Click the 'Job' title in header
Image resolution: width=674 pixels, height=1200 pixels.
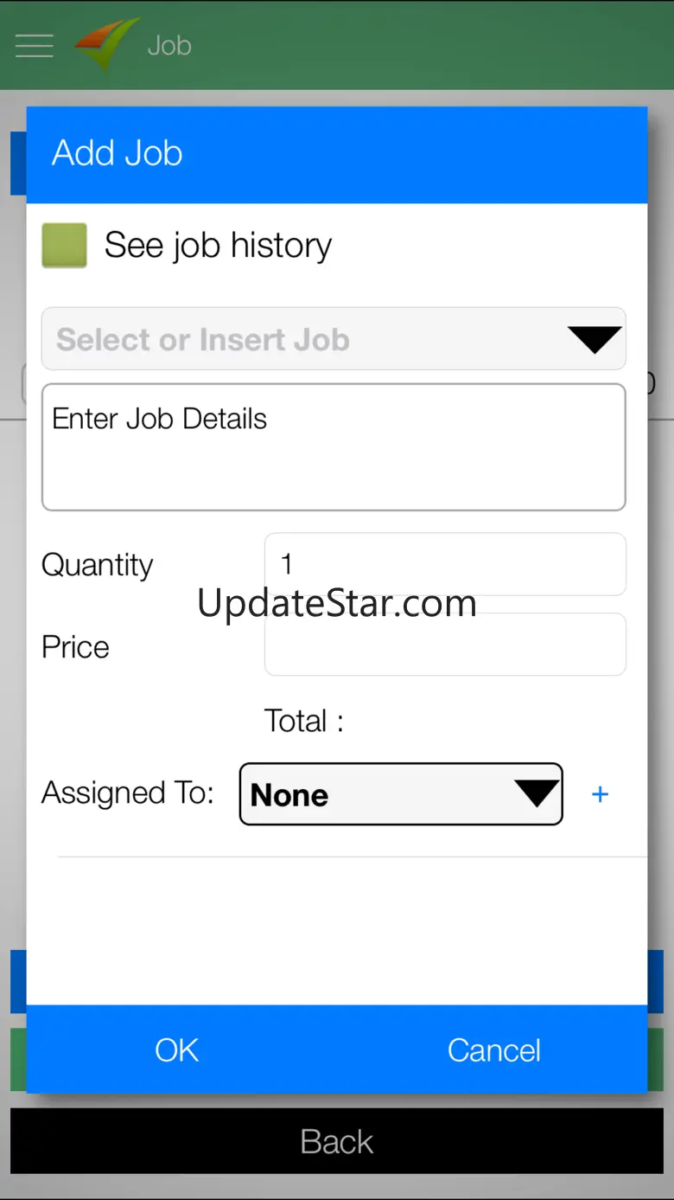click(169, 45)
